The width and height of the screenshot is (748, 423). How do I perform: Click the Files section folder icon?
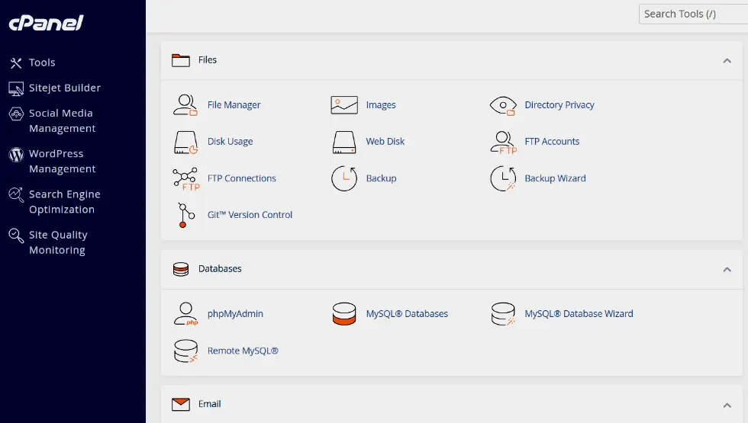tap(181, 60)
